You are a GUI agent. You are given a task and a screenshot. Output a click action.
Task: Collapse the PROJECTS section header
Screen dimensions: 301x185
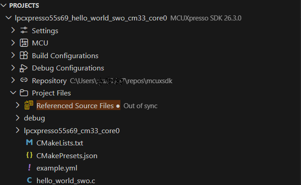(x=5, y=5)
